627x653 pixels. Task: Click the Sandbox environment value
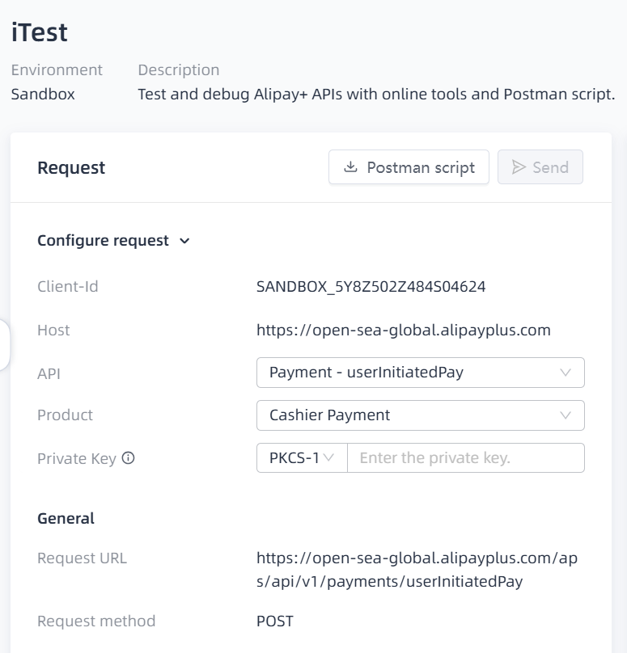(43, 94)
